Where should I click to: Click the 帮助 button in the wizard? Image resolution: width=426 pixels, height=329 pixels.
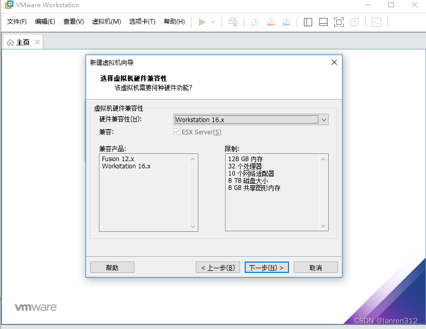pyautogui.click(x=112, y=267)
